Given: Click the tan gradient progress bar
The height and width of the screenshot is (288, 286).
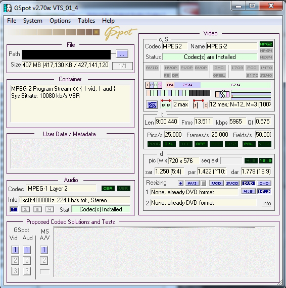Looking at the screenshot, I should (x=54, y=32).
